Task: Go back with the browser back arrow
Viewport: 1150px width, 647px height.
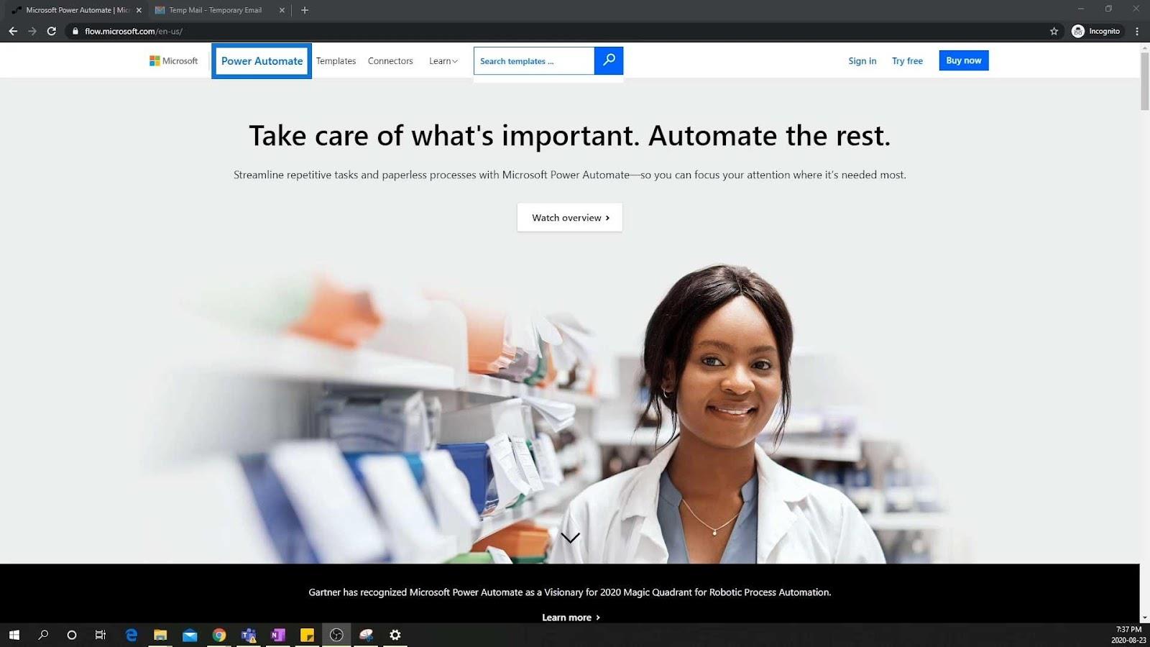Action: pyautogui.click(x=13, y=31)
